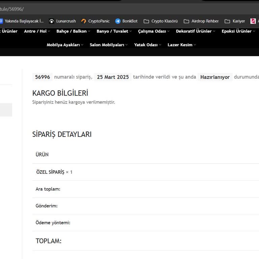Click the Yakında Başlayacak bookmark
The height and width of the screenshot is (259, 259).
(x=22, y=21)
